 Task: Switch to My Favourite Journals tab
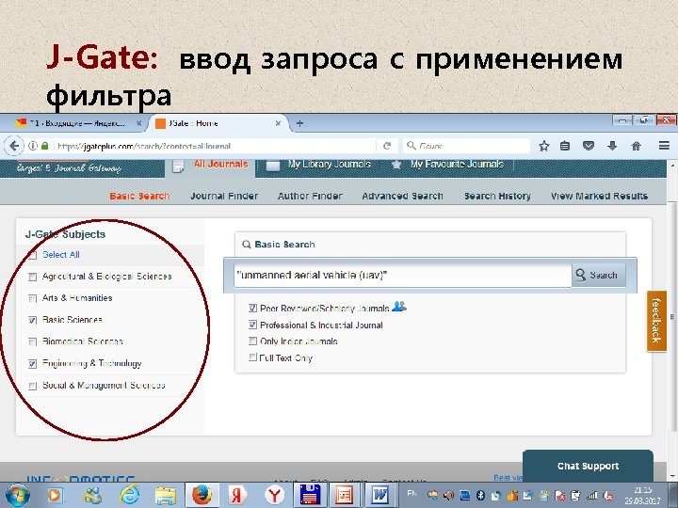448,165
